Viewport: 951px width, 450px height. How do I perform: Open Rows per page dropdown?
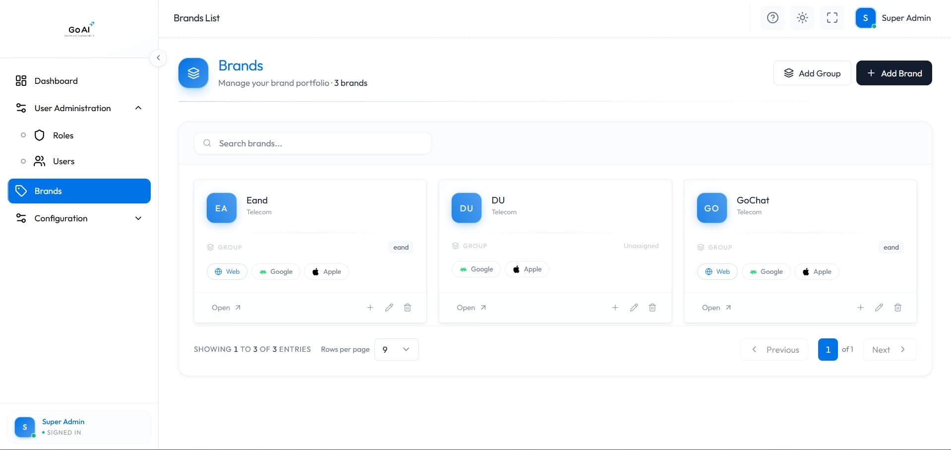click(396, 349)
